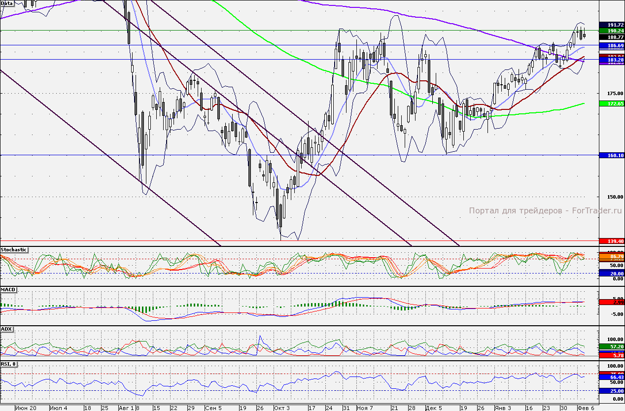Screen dimensions: 625x411
Task: Click the red 139.40 price level tag
Action: tap(611, 241)
